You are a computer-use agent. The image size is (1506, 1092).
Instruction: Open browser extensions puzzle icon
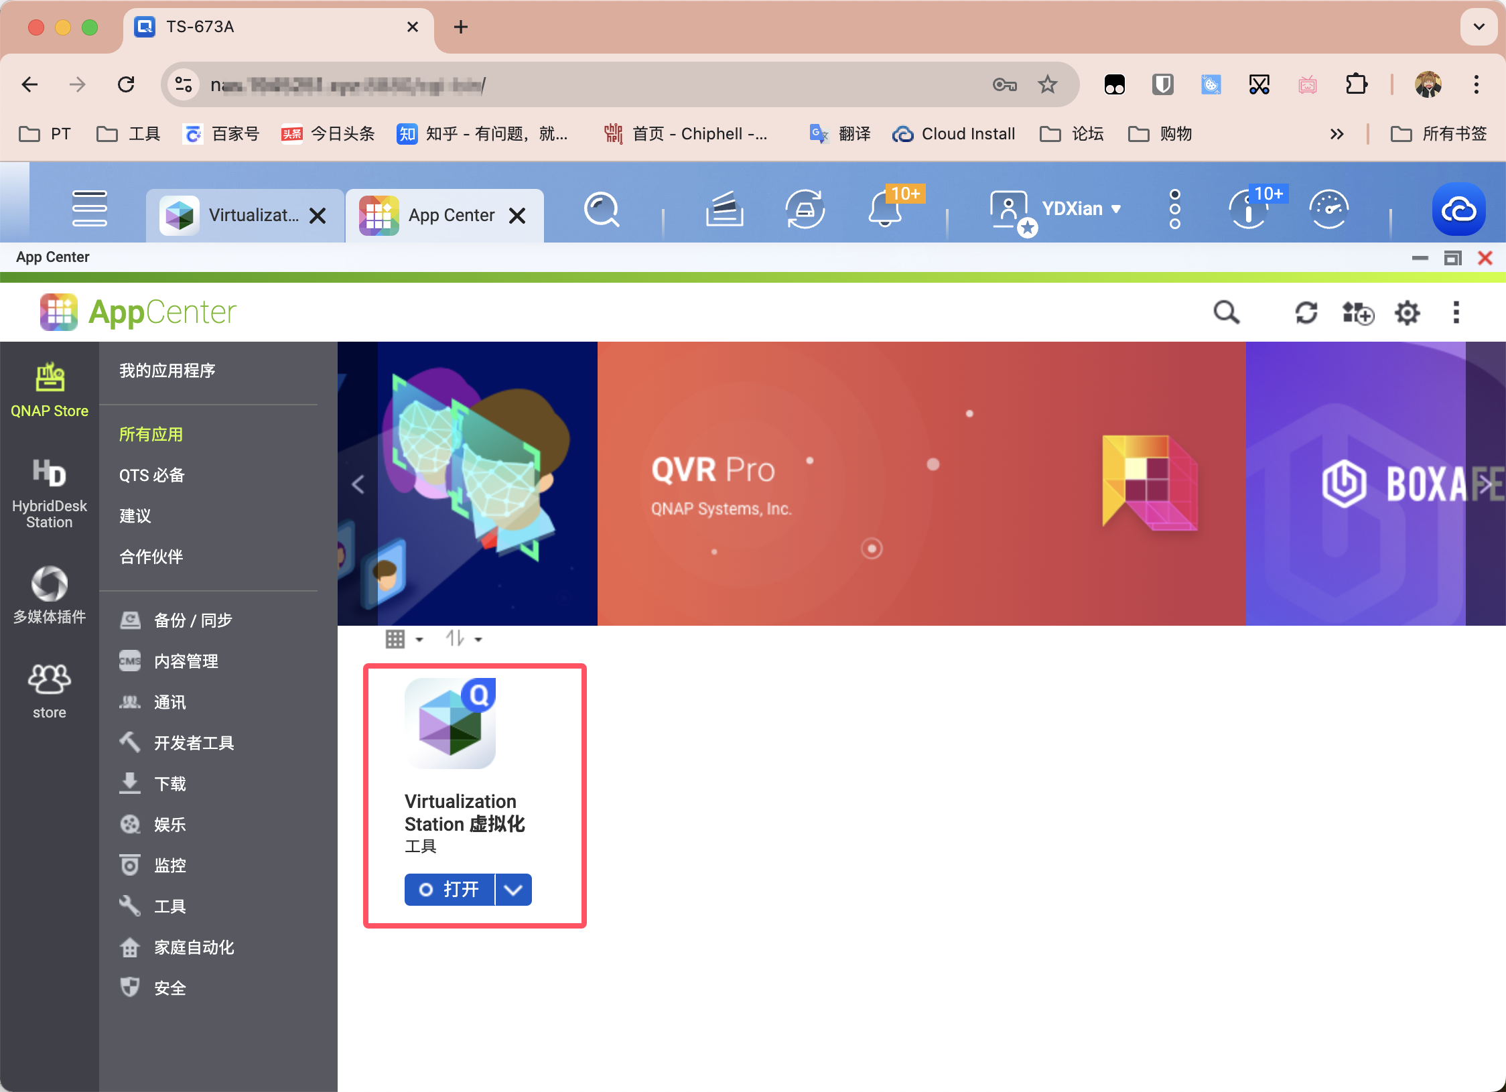pos(1356,84)
